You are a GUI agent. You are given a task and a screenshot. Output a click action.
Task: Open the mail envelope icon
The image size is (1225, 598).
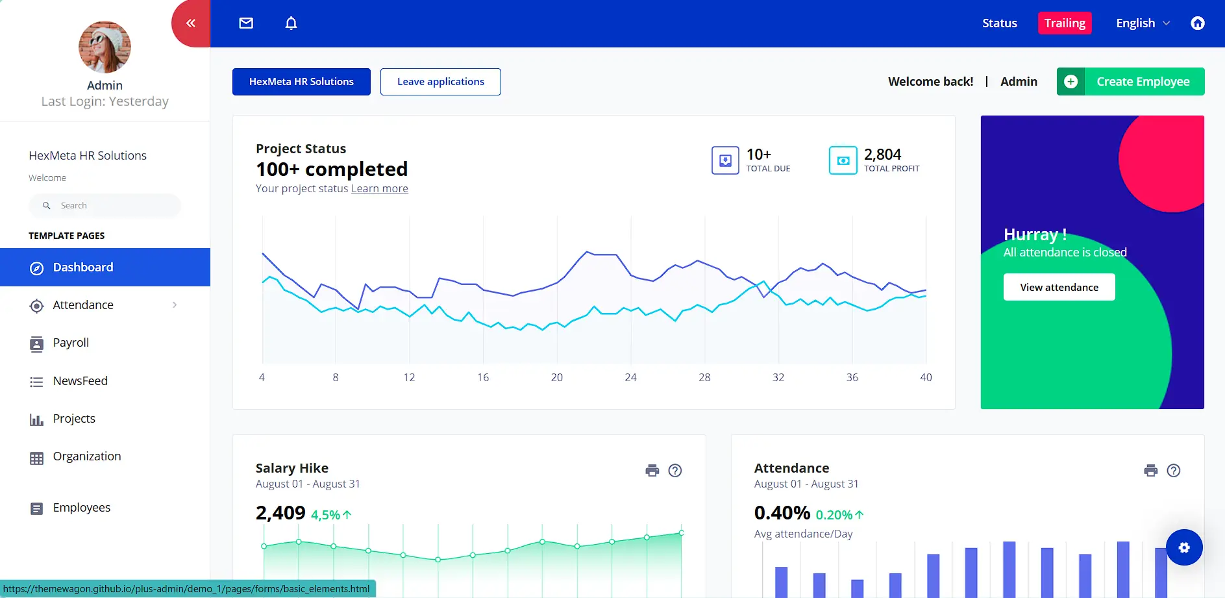246,23
